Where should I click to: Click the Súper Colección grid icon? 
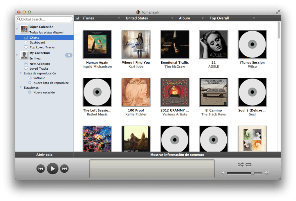(24, 30)
